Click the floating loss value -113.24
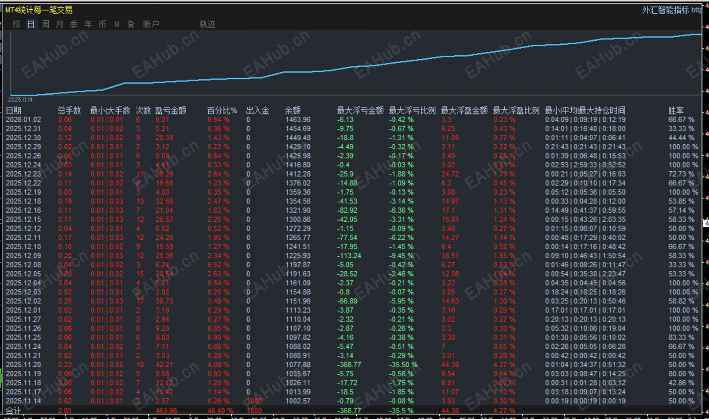This screenshot has height=419, width=709. [349, 256]
